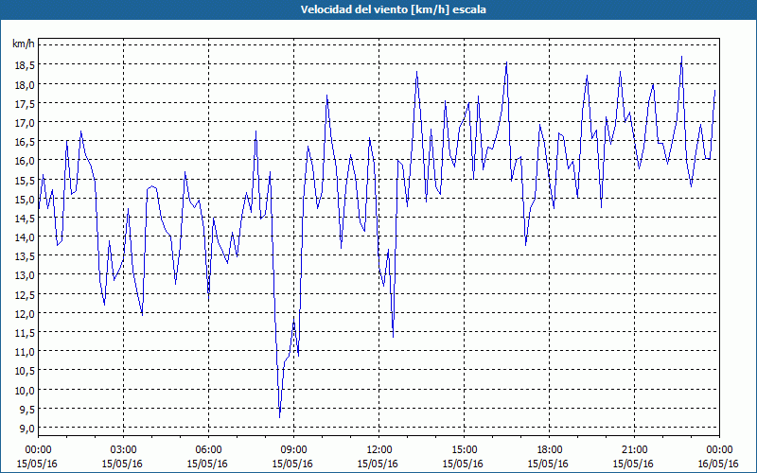Select the 'km/h' unit label on the vertical axis
Screen dimensions: 757x473
(x=23, y=44)
